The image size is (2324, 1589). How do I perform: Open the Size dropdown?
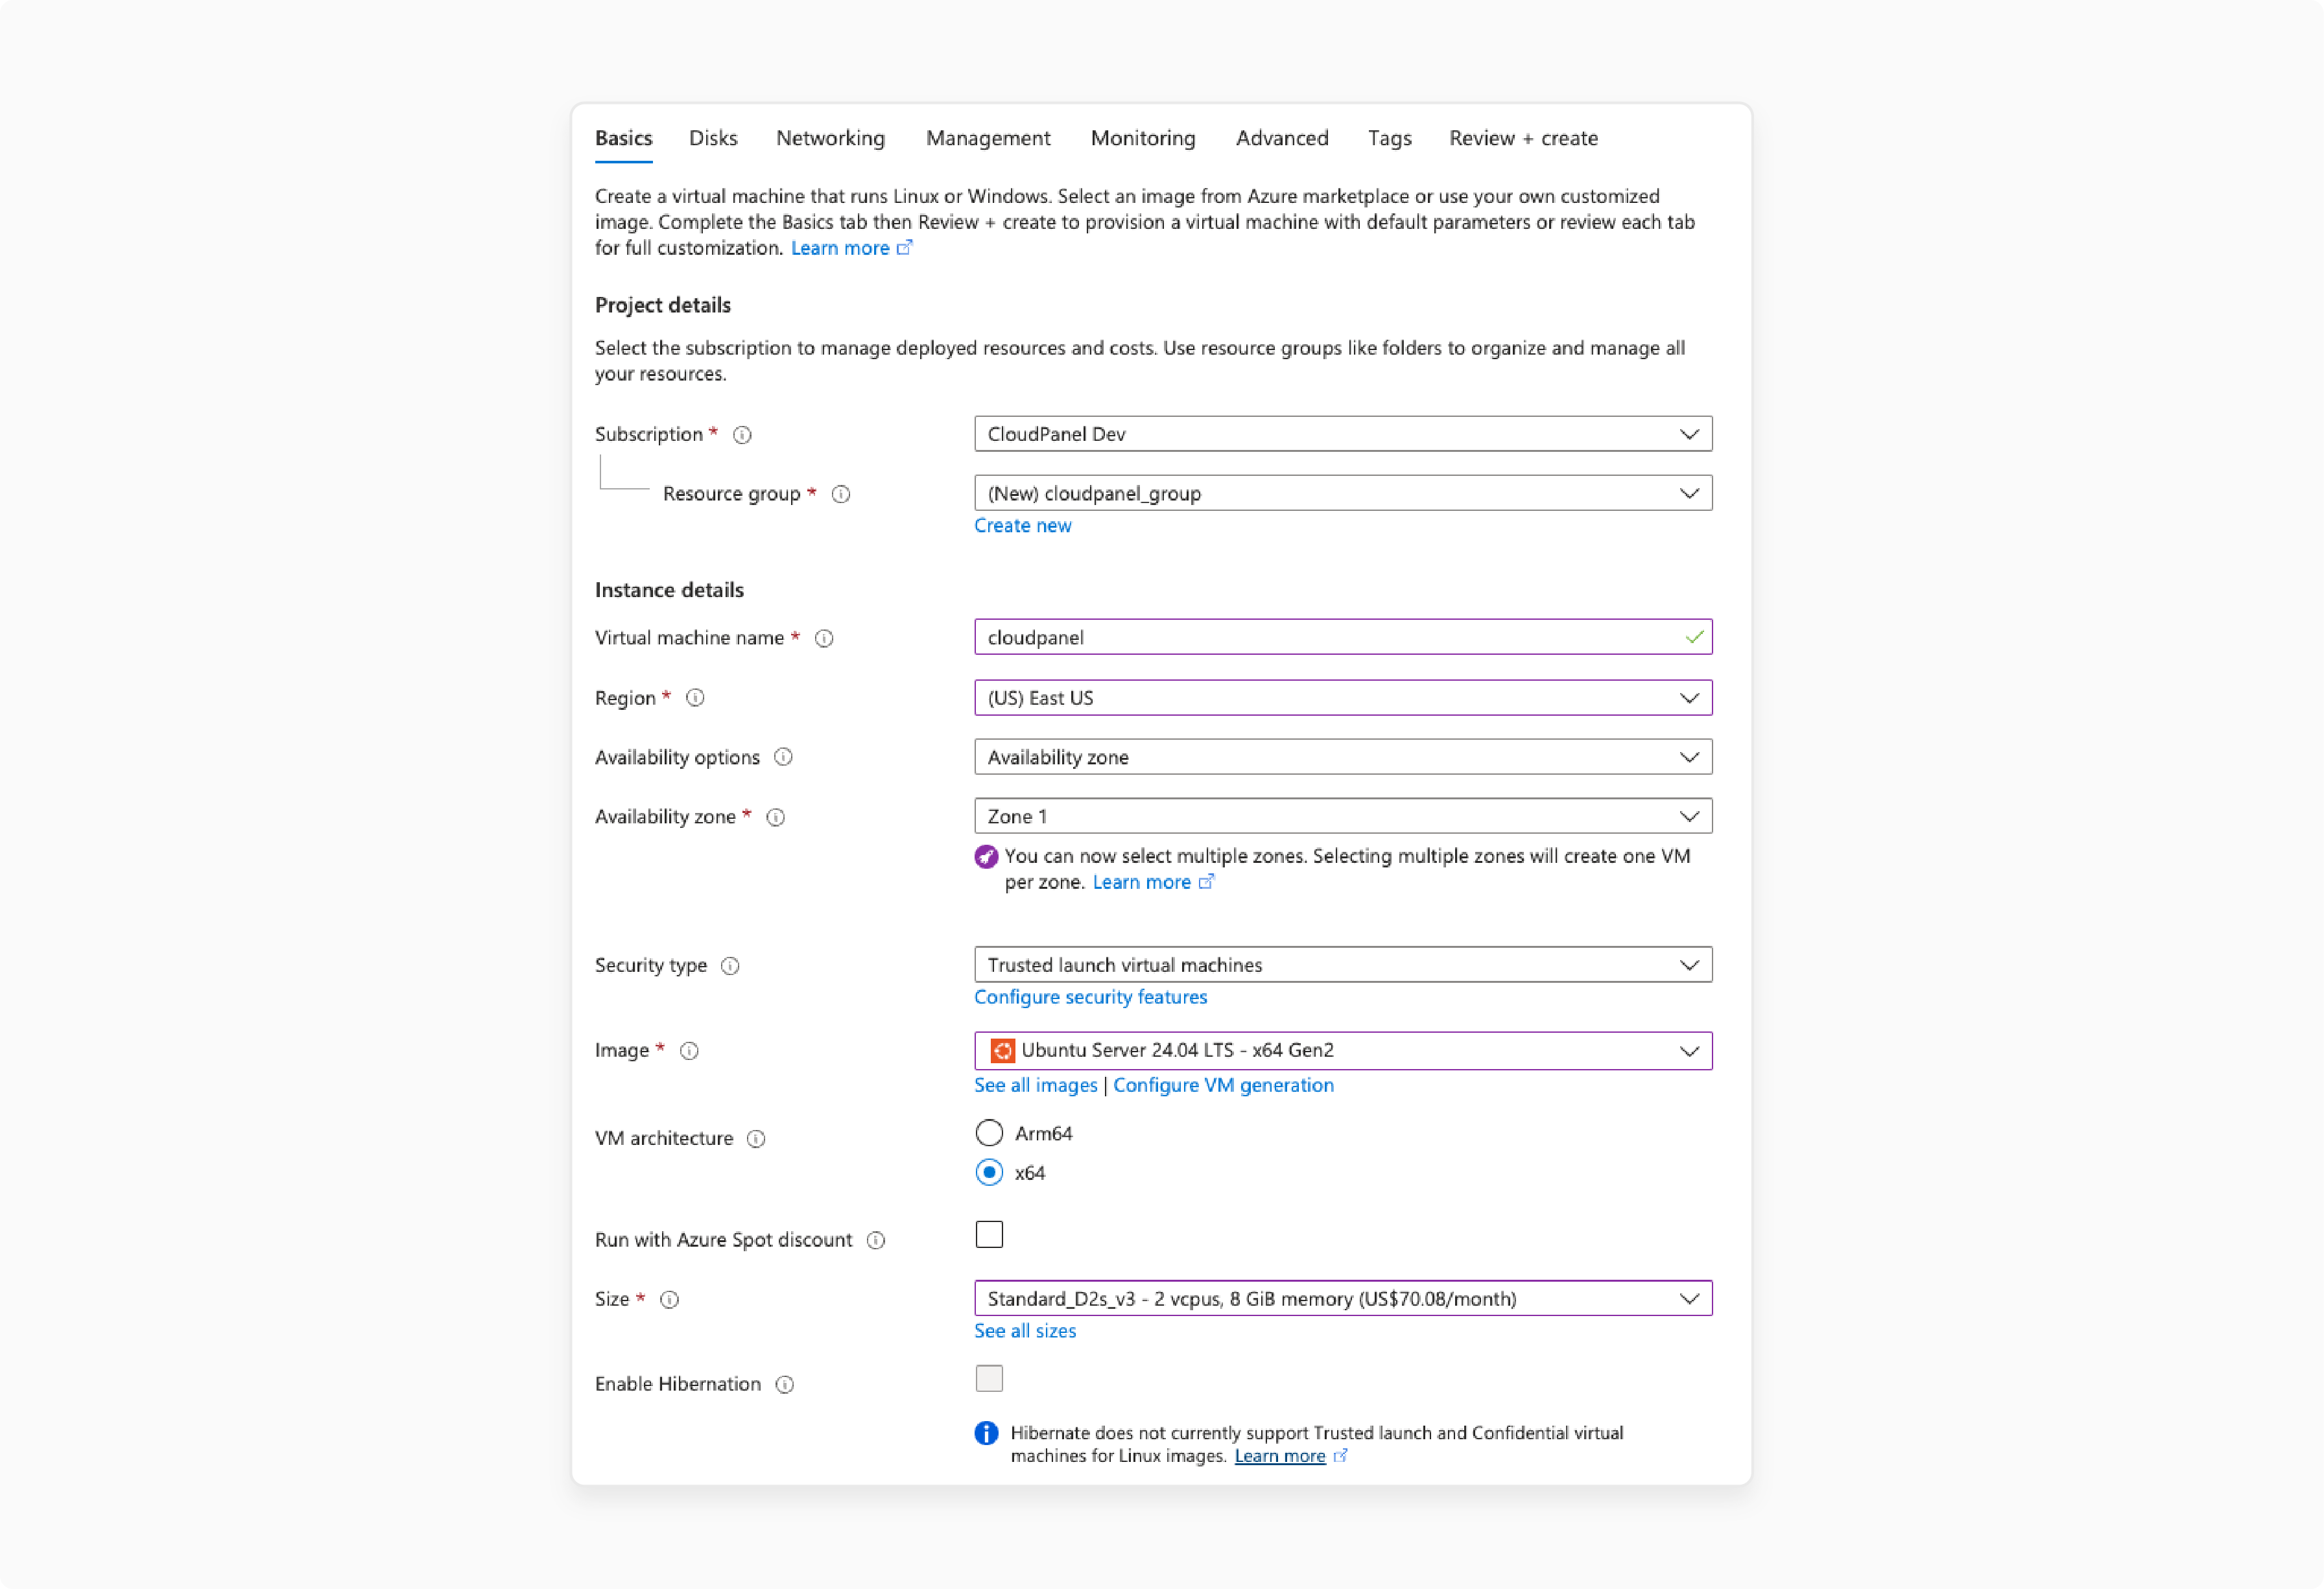pos(1343,1298)
